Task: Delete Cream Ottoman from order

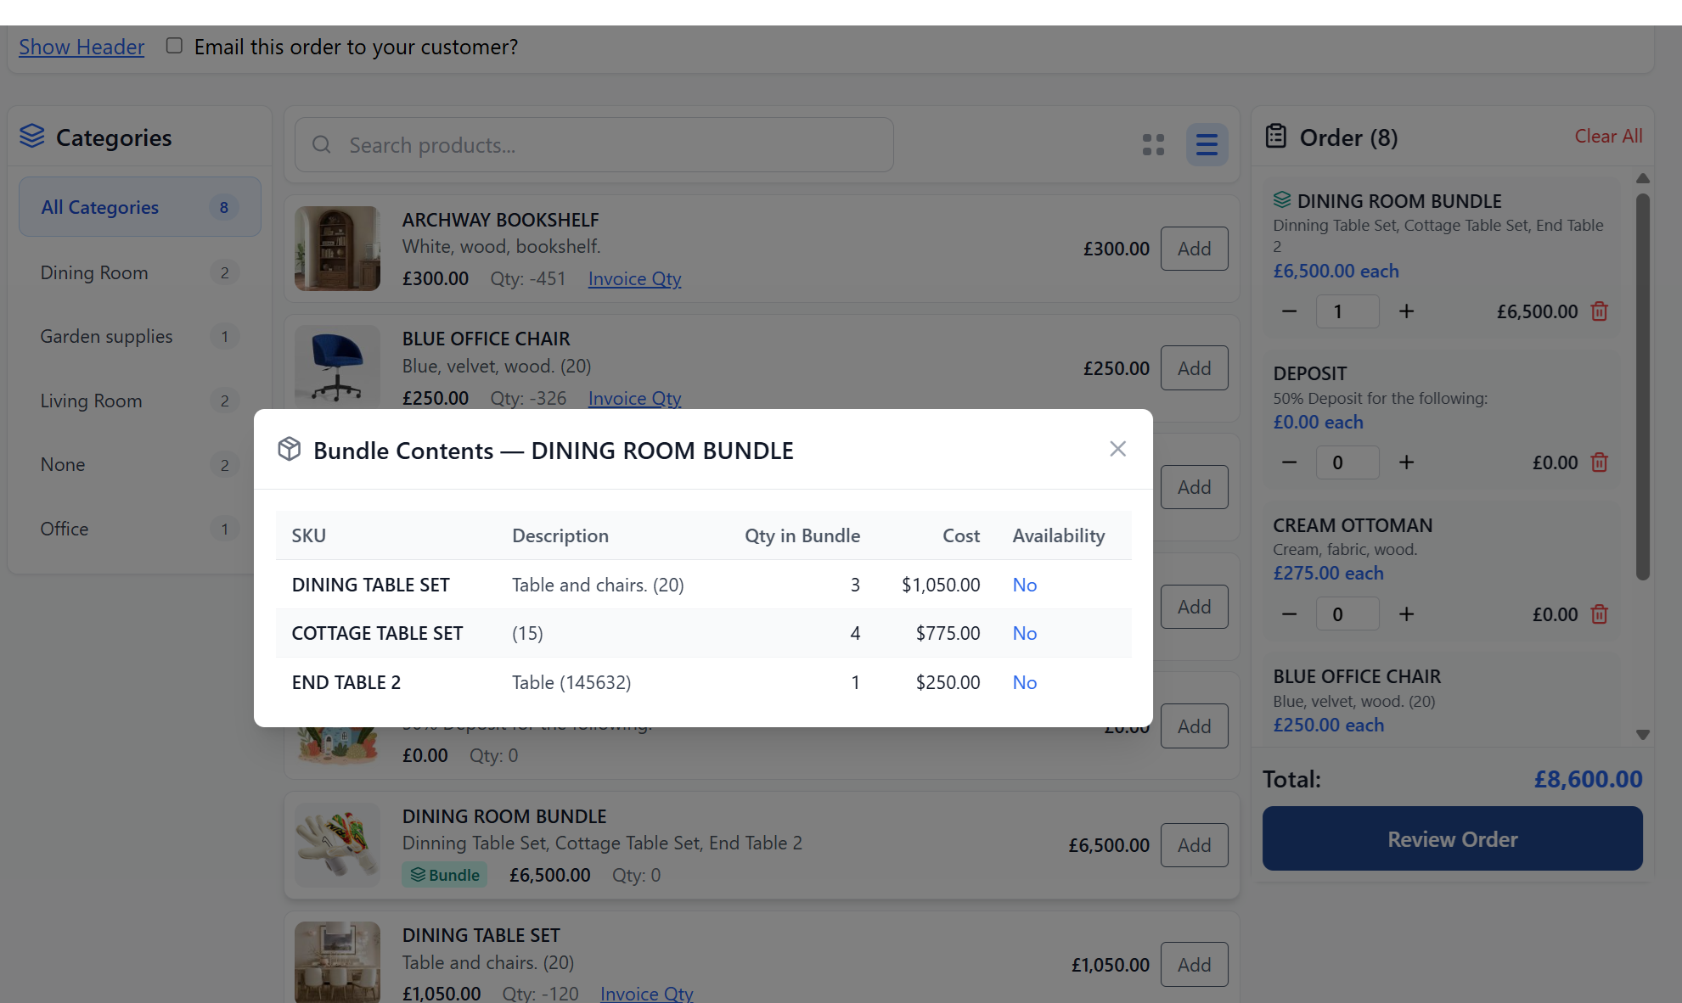Action: (x=1599, y=614)
